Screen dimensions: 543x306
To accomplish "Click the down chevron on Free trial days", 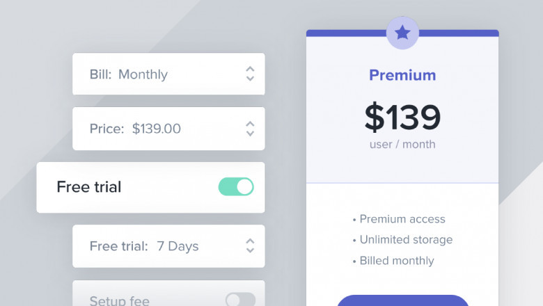I will pyautogui.click(x=250, y=250).
